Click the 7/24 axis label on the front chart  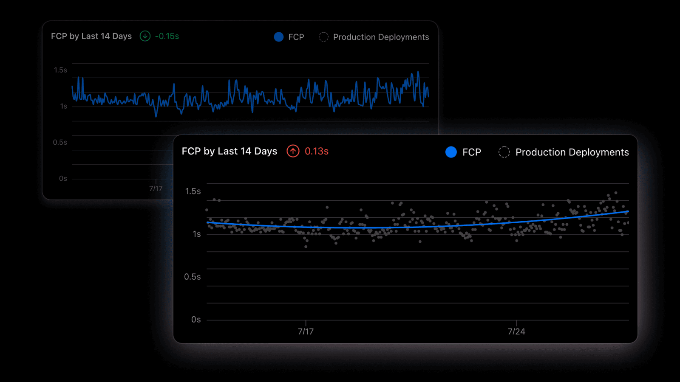tap(516, 331)
